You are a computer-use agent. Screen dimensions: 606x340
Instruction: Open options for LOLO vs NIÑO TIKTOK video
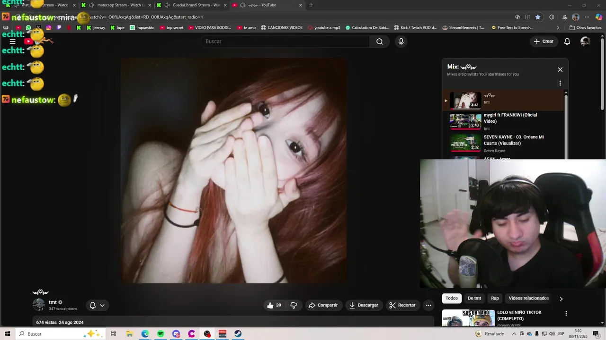pos(566,313)
